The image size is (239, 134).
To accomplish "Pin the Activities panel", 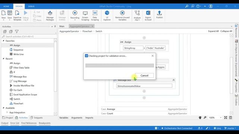I will coord(55,26).
